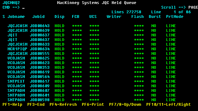The width and height of the screenshot is (198, 111).
Task: Click jobname MCR1PIQP
Action: [17, 49]
